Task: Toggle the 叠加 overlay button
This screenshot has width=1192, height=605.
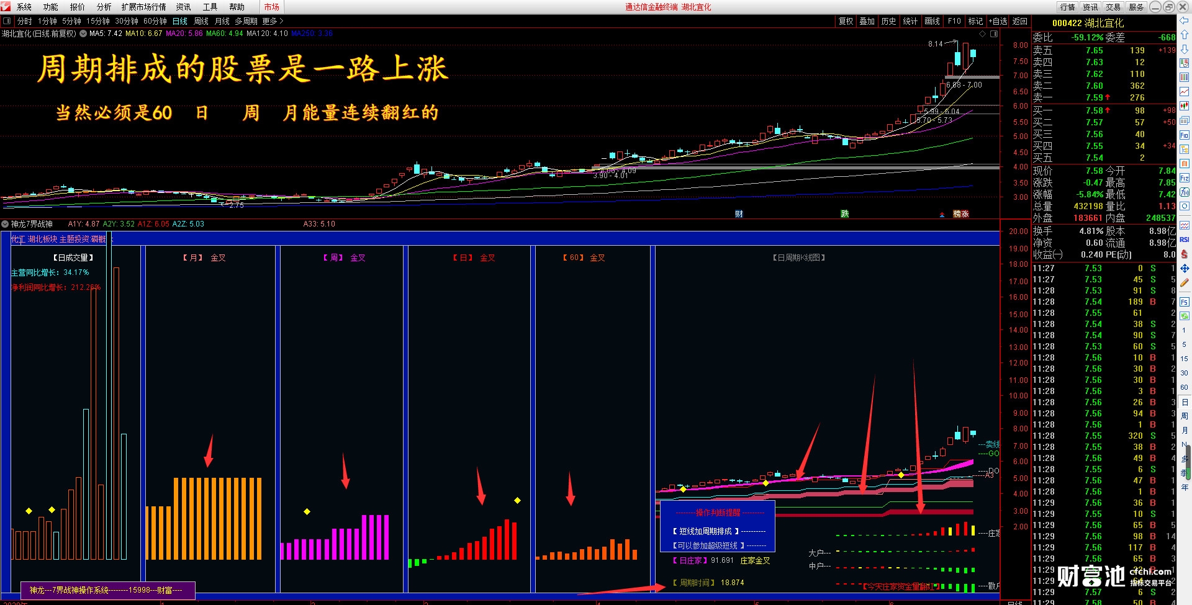Action: coord(867,21)
